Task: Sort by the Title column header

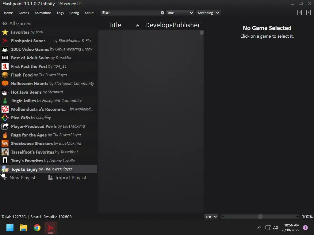Action: (115, 25)
